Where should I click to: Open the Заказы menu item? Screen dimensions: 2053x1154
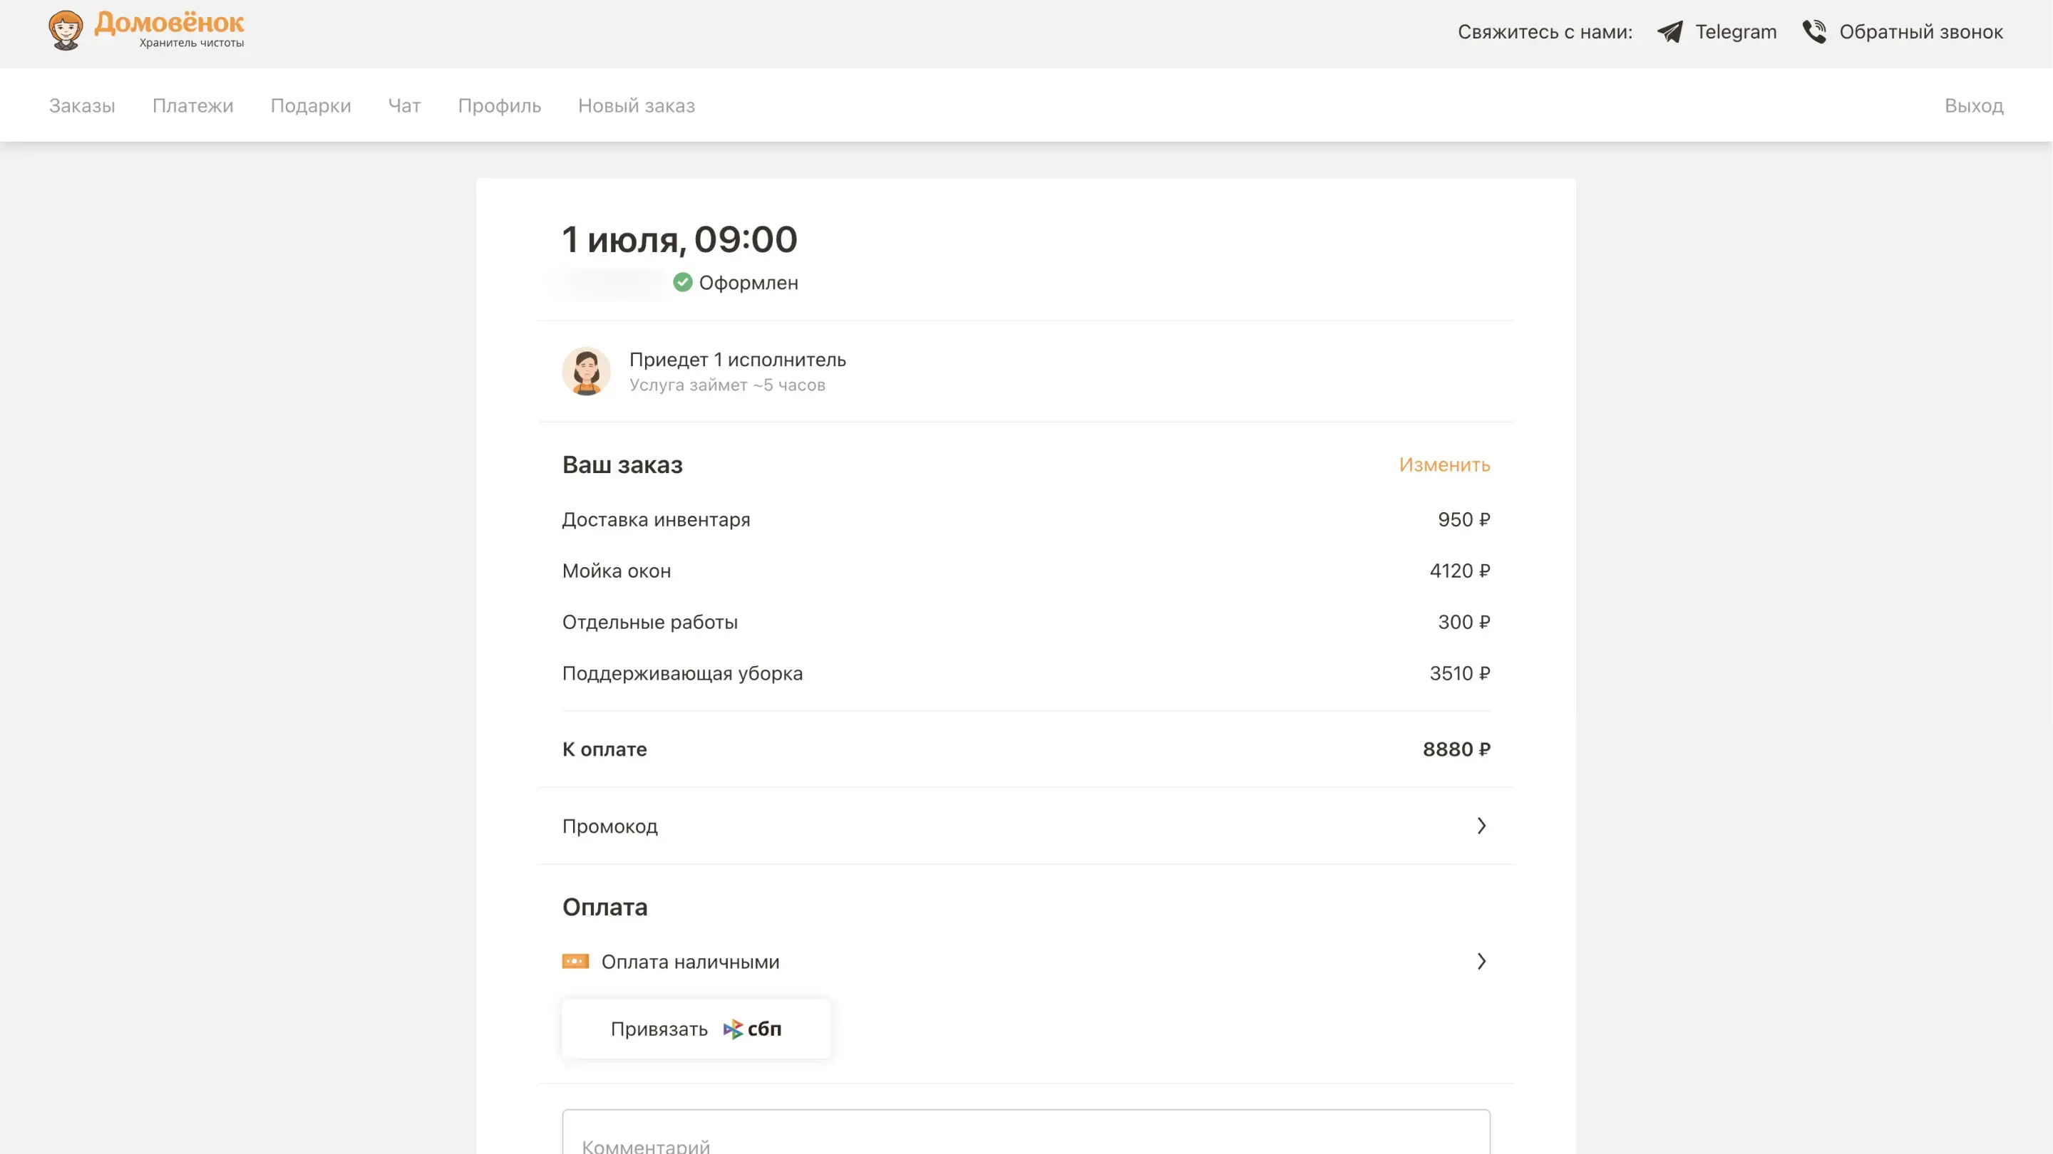coord(82,106)
